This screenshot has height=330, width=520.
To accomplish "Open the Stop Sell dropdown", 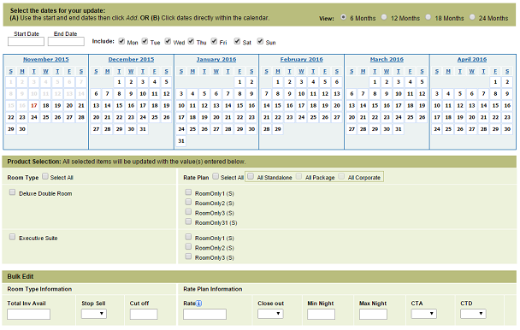I will [x=94, y=314].
